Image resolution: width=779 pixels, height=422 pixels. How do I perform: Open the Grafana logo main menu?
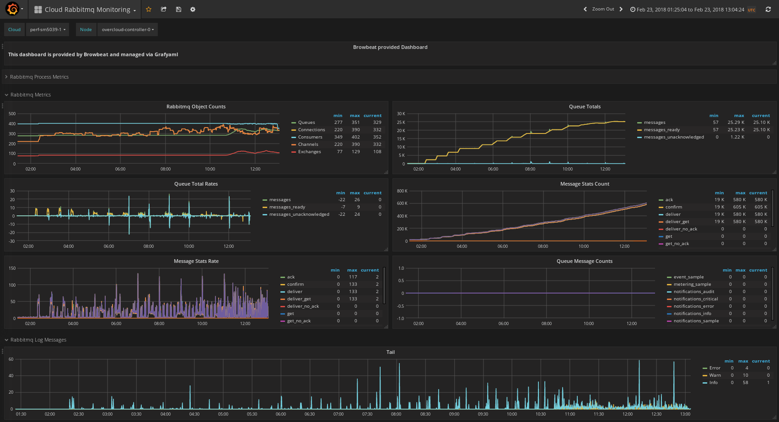click(13, 9)
